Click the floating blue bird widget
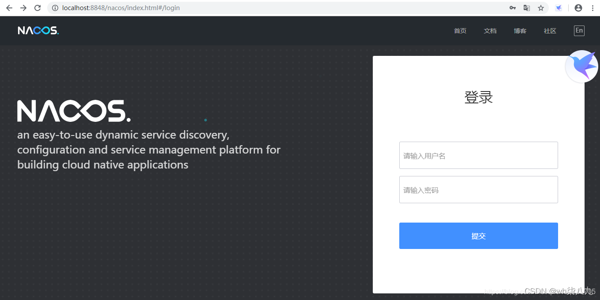 pos(581,66)
